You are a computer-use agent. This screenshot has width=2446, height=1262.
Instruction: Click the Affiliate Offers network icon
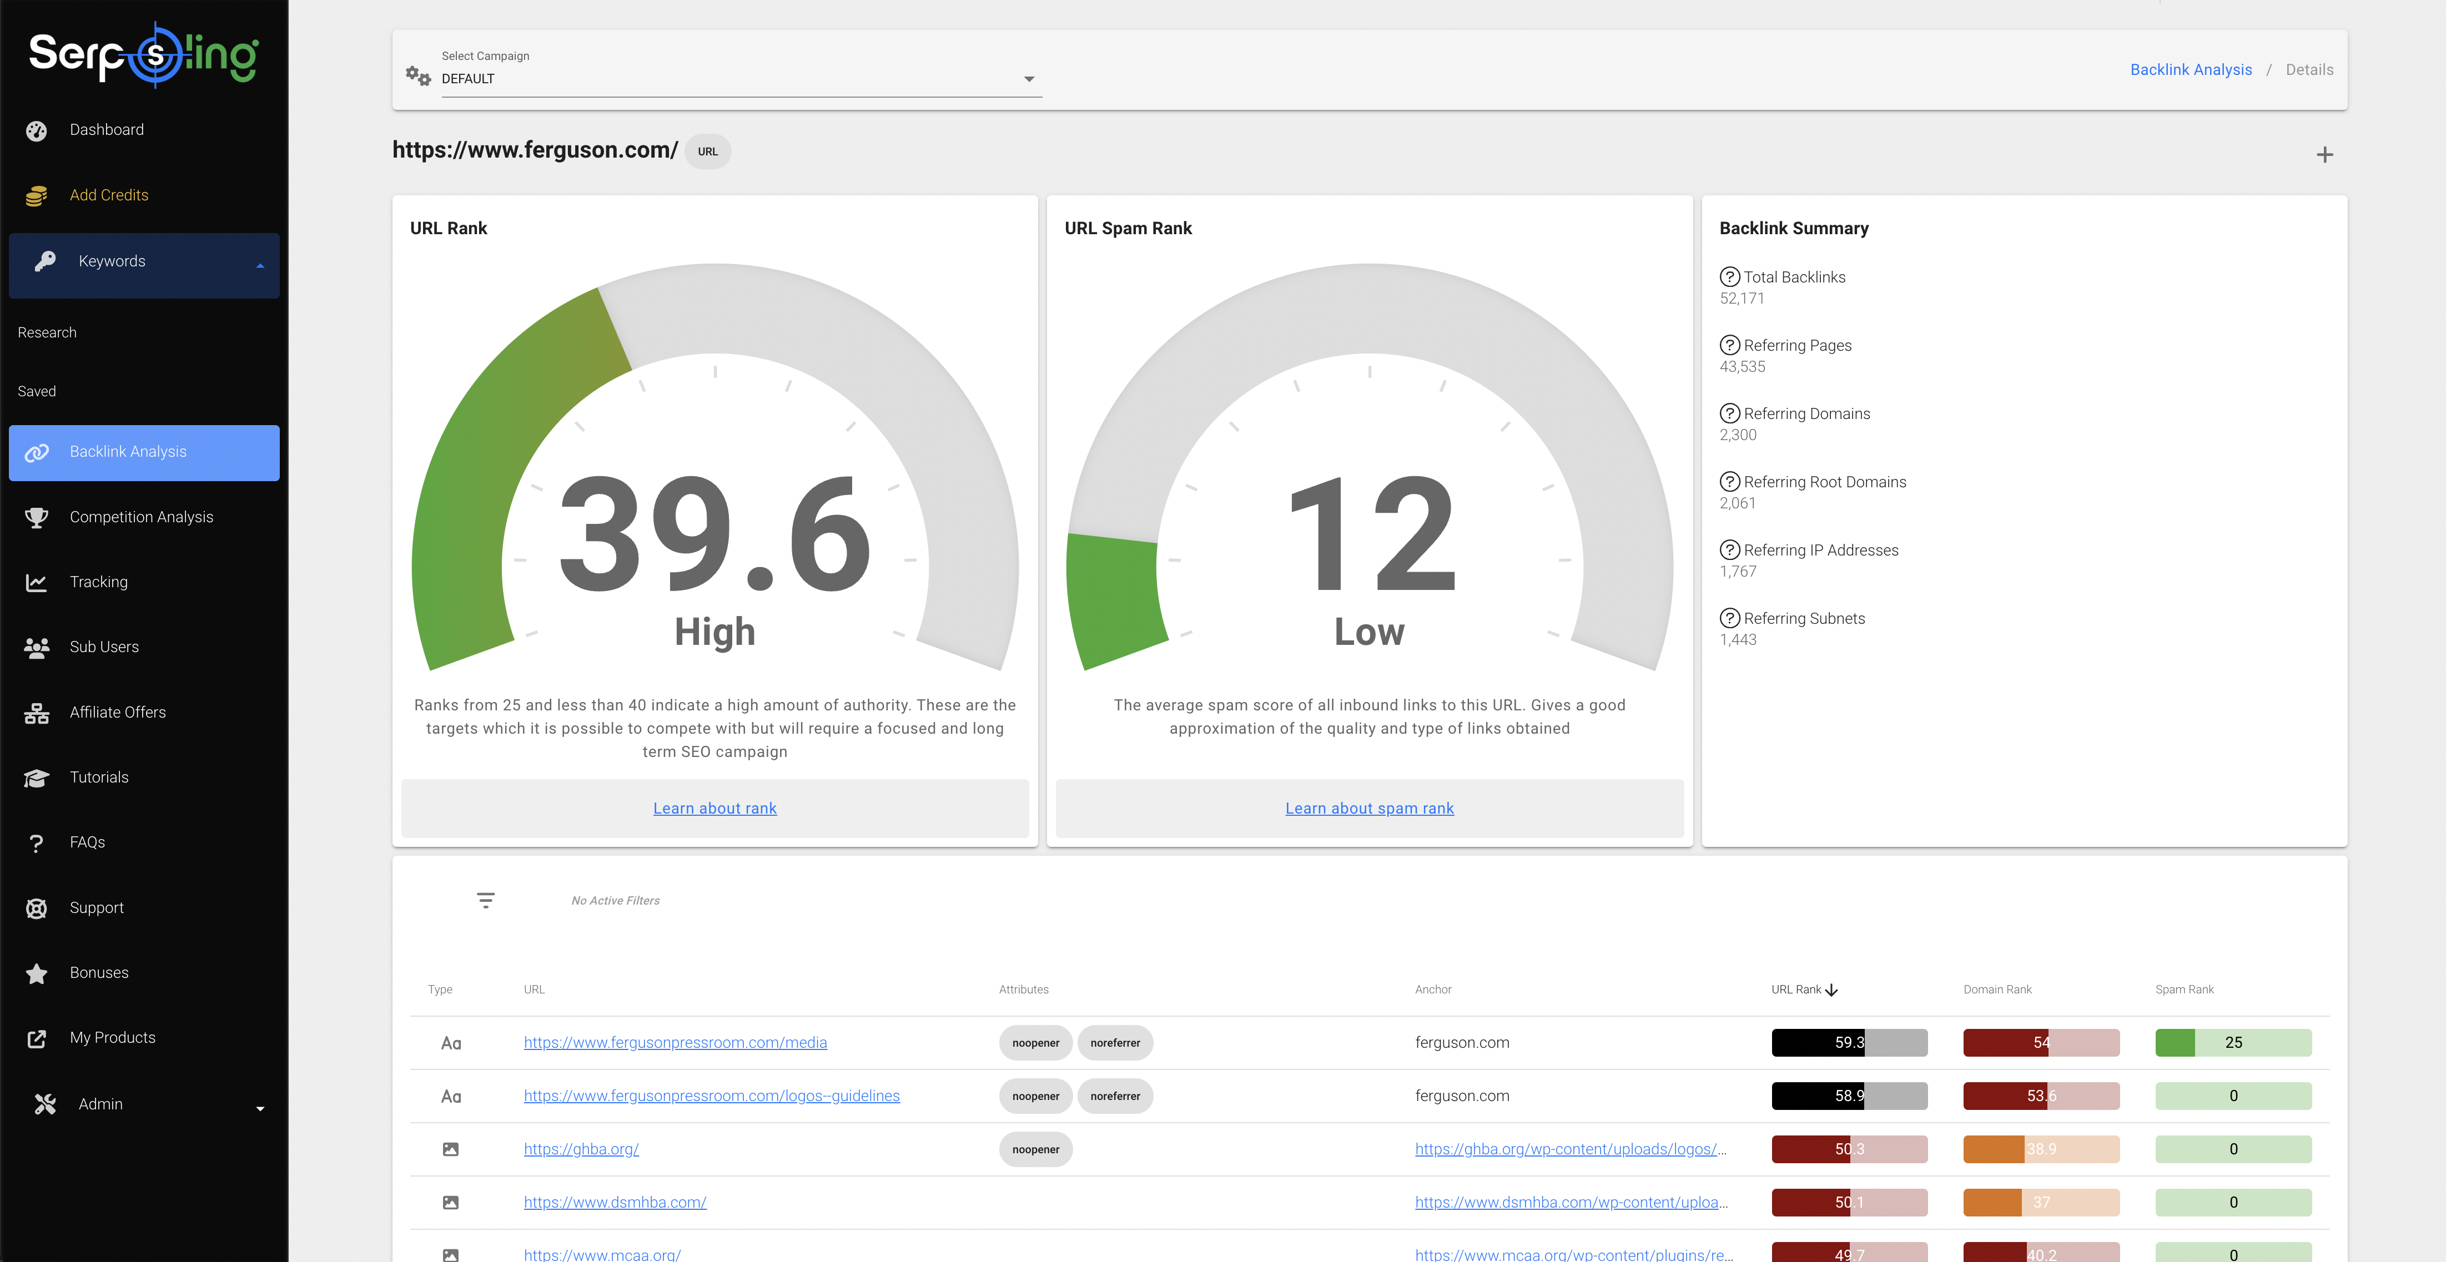click(x=37, y=713)
